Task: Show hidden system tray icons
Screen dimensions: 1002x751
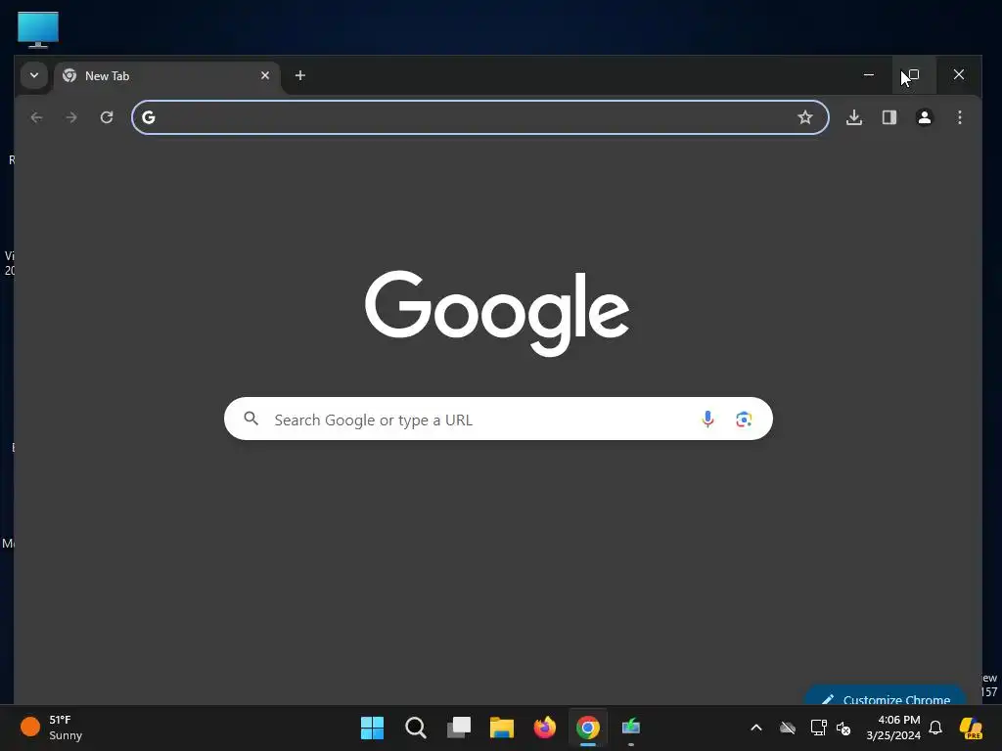Action: click(756, 728)
